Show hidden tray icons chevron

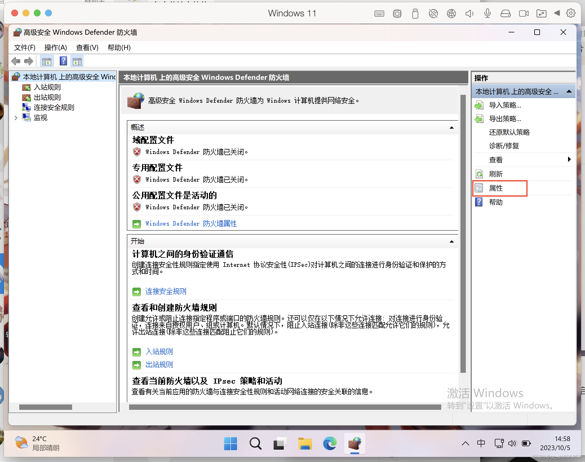coord(466,444)
